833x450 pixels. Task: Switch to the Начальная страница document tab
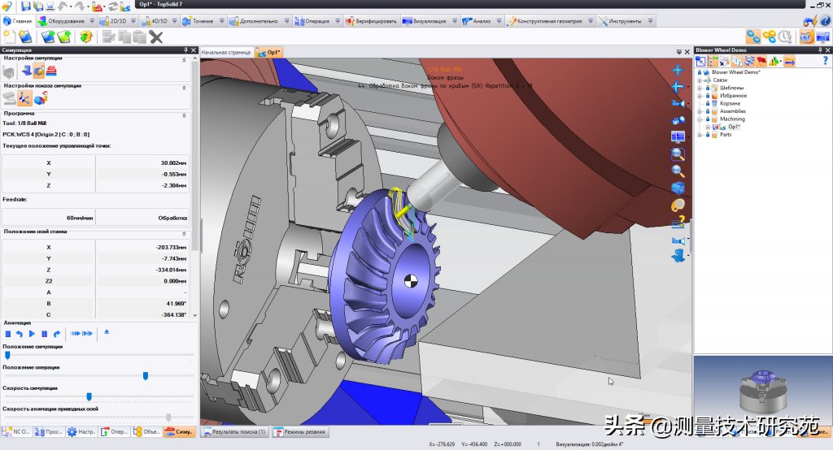226,52
